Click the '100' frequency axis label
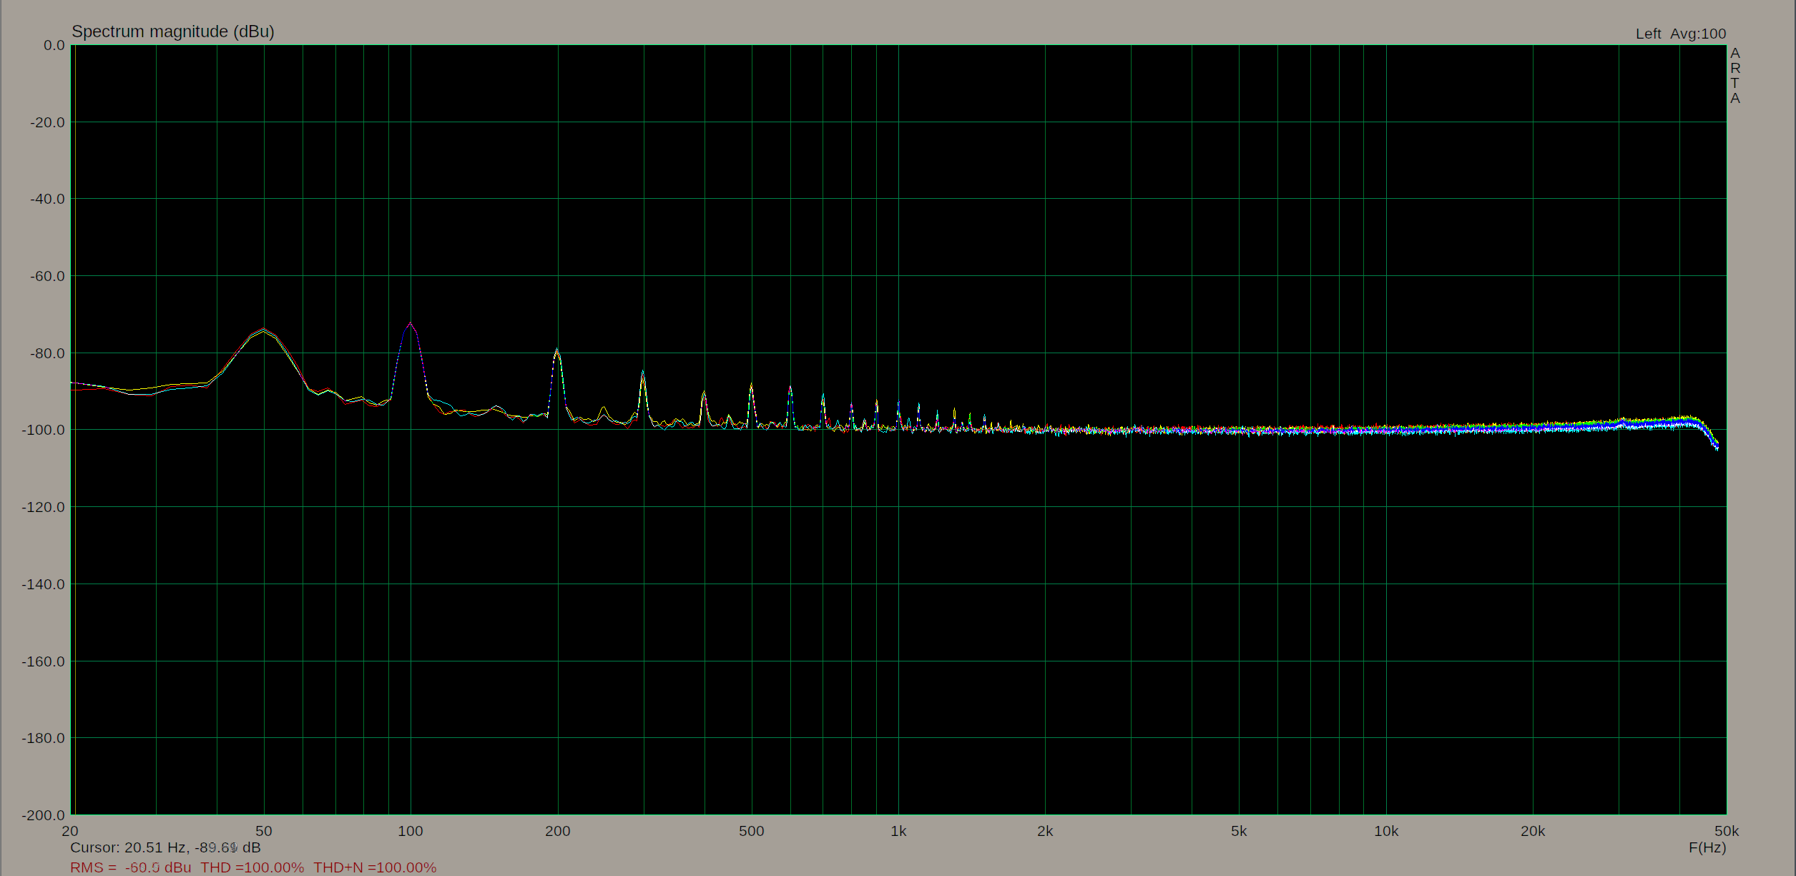 click(x=411, y=831)
